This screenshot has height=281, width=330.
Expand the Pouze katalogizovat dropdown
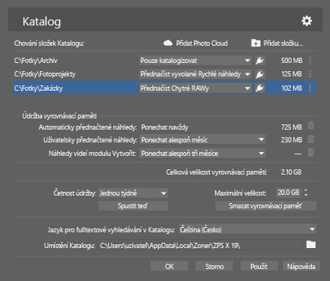195,61
